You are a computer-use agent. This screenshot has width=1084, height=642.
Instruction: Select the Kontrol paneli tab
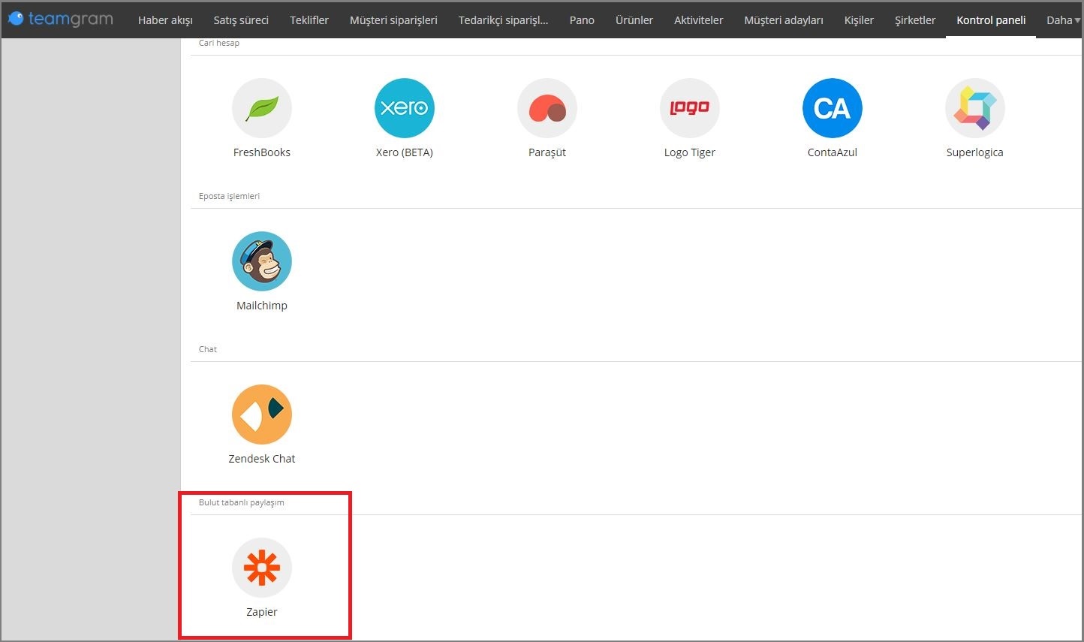pos(991,20)
